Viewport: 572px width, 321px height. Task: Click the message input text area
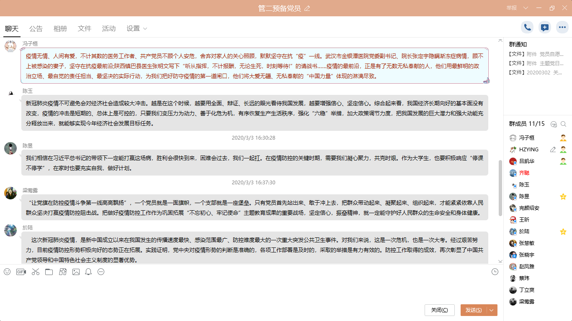click(251, 290)
